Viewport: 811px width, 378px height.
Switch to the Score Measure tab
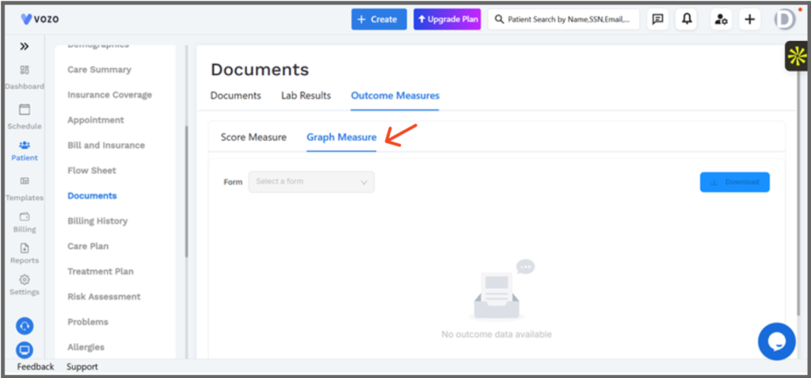coord(253,138)
